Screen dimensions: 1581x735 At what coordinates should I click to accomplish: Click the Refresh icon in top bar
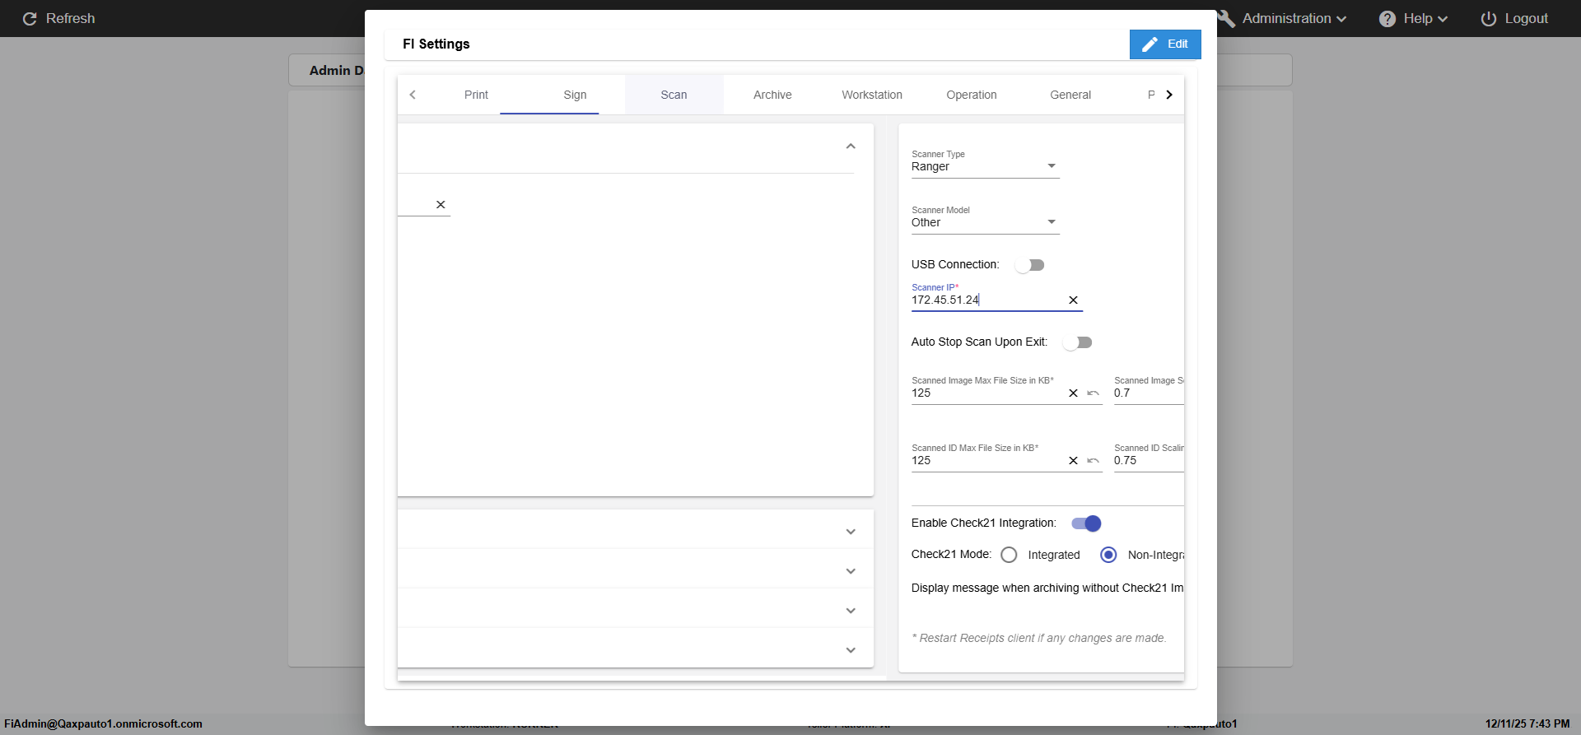pos(30,19)
